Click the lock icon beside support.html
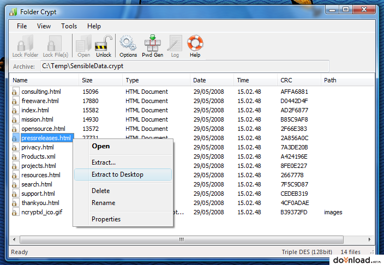The image size is (384, 265). pyautogui.click(x=15, y=194)
